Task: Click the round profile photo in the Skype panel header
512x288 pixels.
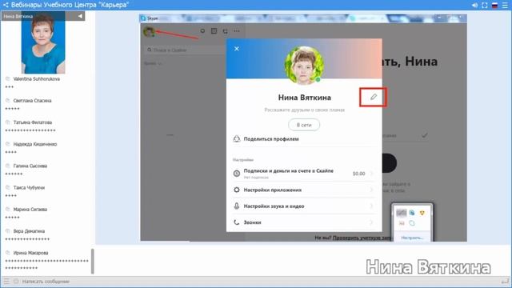Action: coord(304,65)
